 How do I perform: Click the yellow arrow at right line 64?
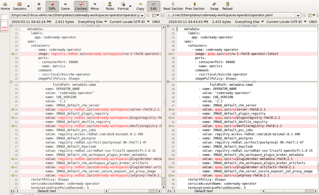(170, 175)
